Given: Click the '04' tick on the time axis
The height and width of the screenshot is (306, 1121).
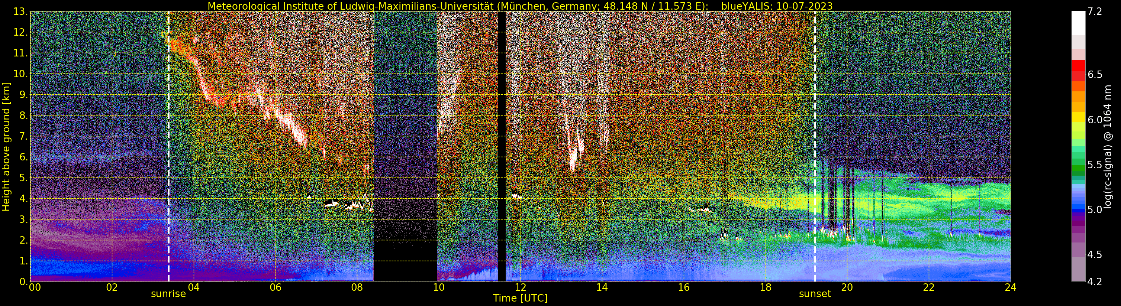Looking at the screenshot, I should (x=194, y=287).
